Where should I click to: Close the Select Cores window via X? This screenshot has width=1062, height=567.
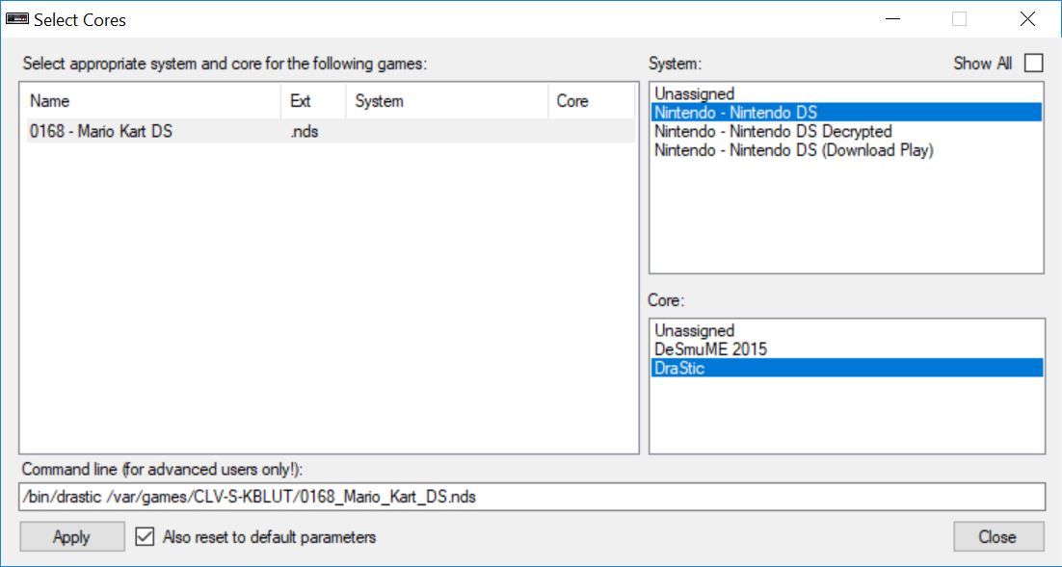pyautogui.click(x=1027, y=19)
